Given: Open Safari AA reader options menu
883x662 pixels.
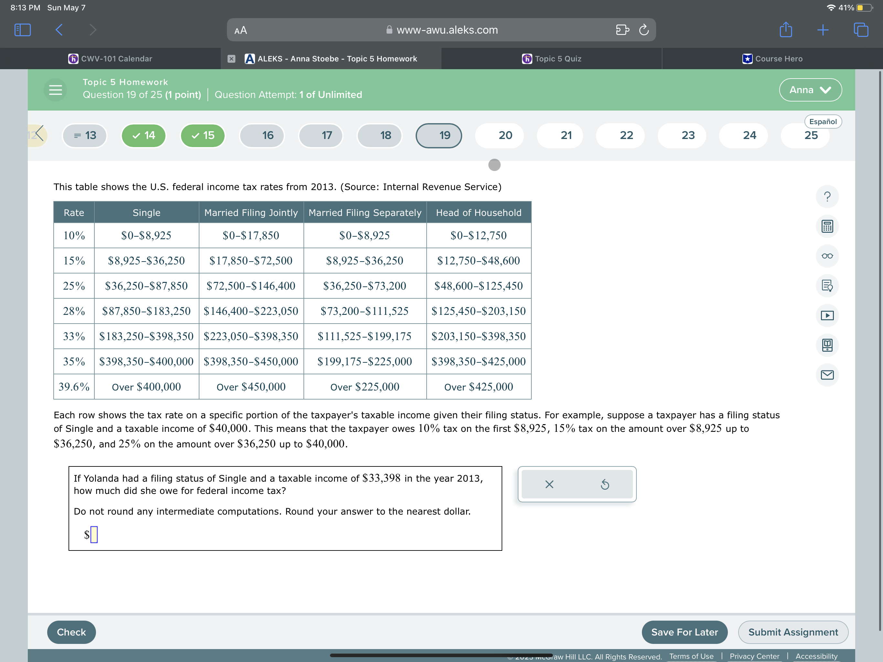Looking at the screenshot, I should coord(240,30).
